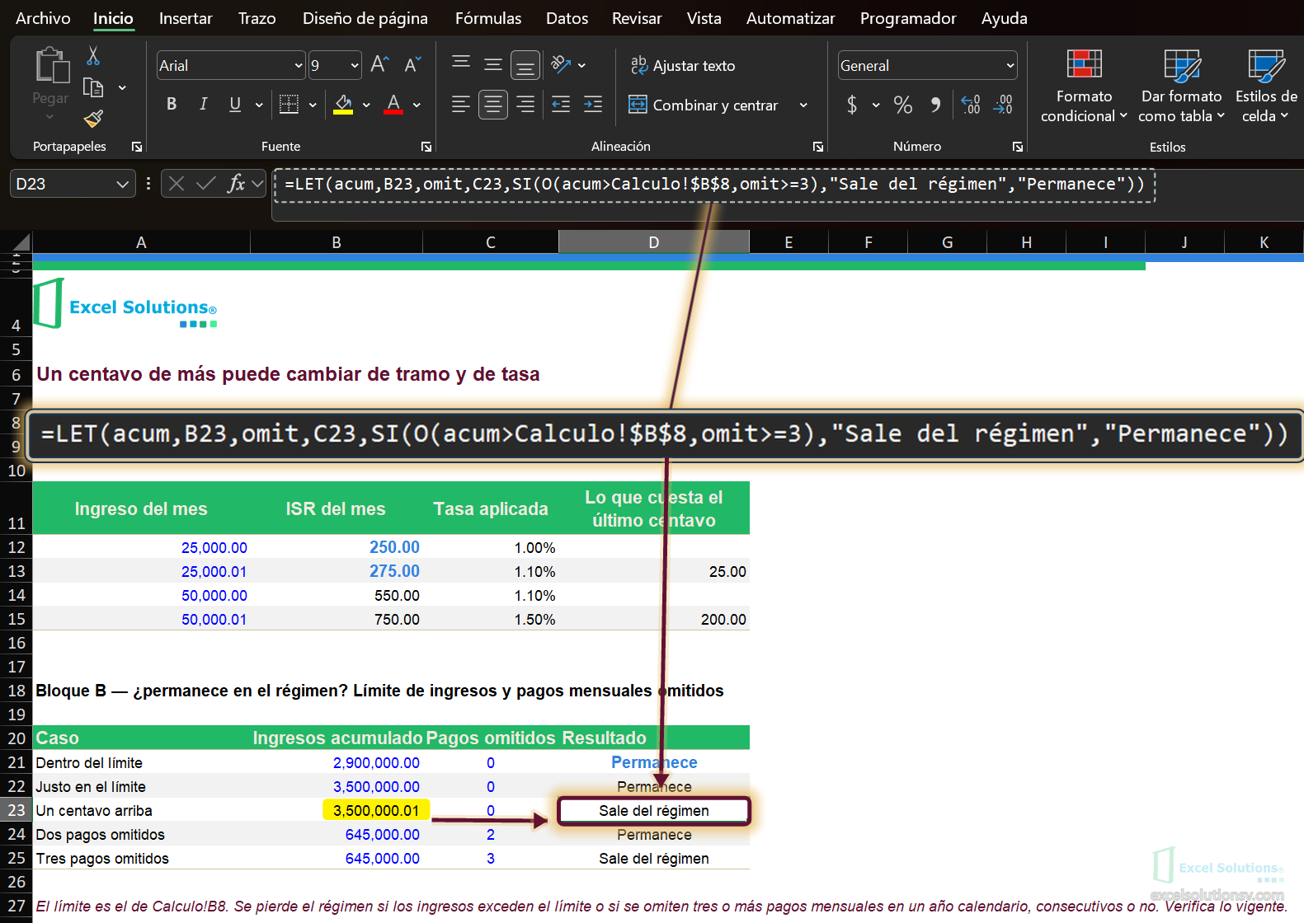
Task: Center text horizontally icon
Action: pyautogui.click(x=493, y=104)
